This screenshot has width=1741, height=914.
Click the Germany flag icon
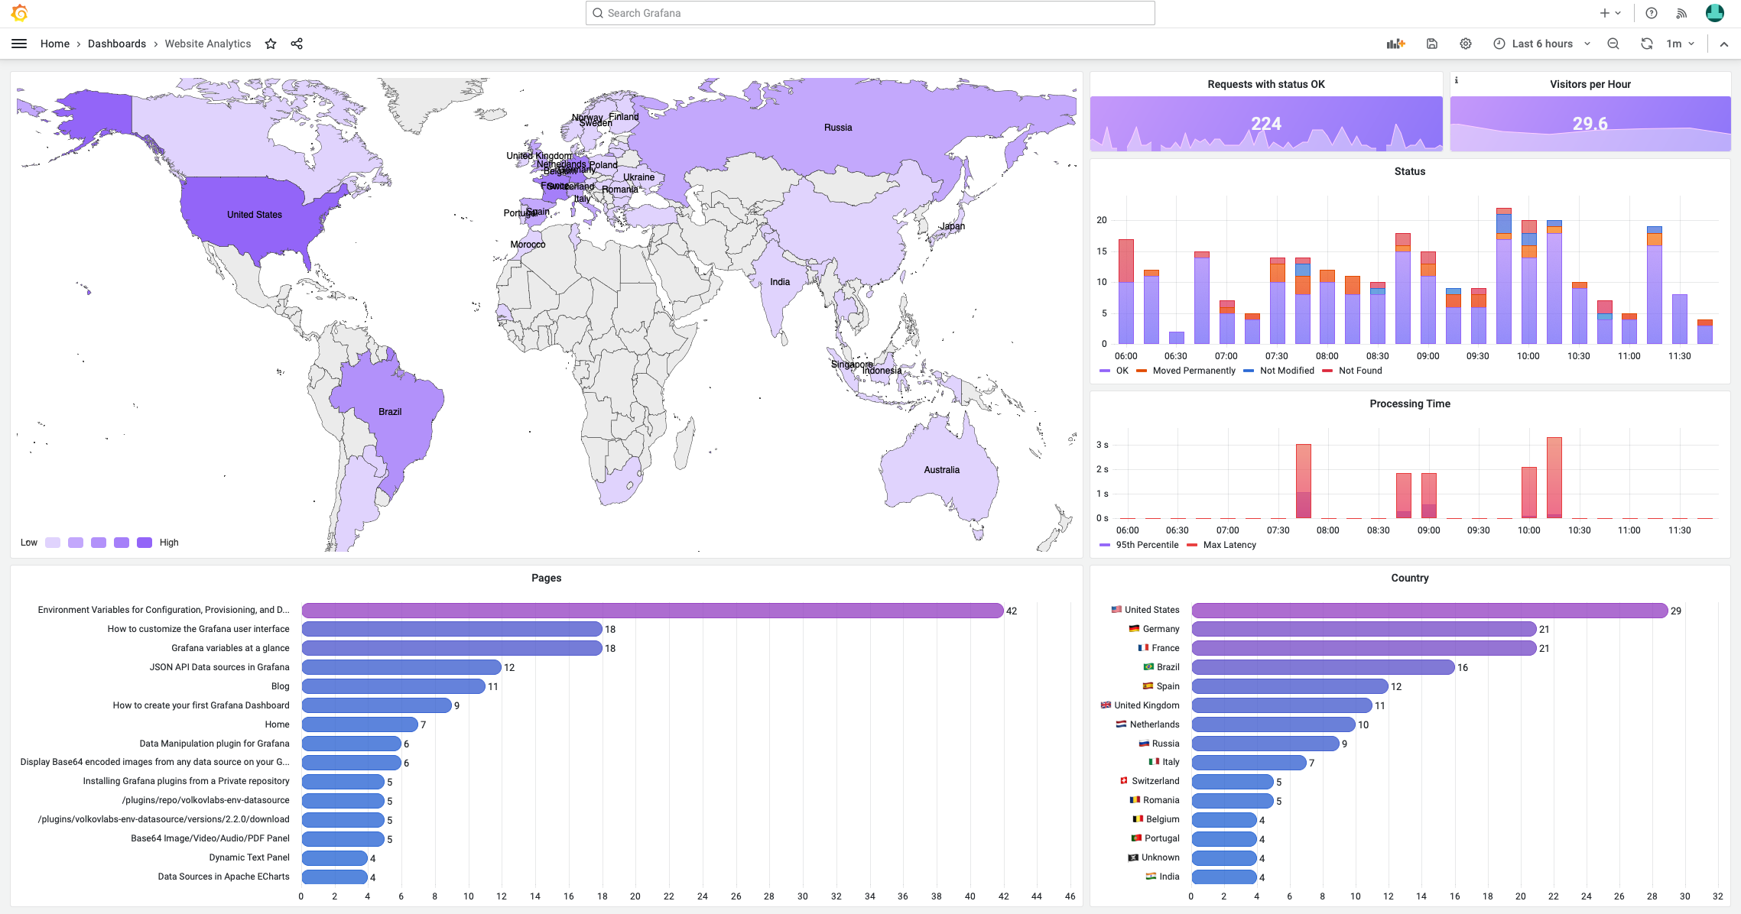[x=1135, y=628]
